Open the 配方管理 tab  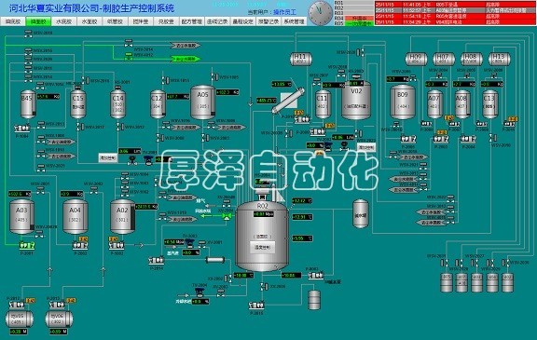click(192, 21)
